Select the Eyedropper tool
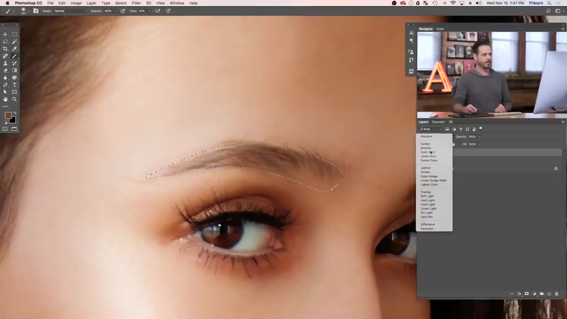This screenshot has width=567, height=319. [x=15, y=49]
